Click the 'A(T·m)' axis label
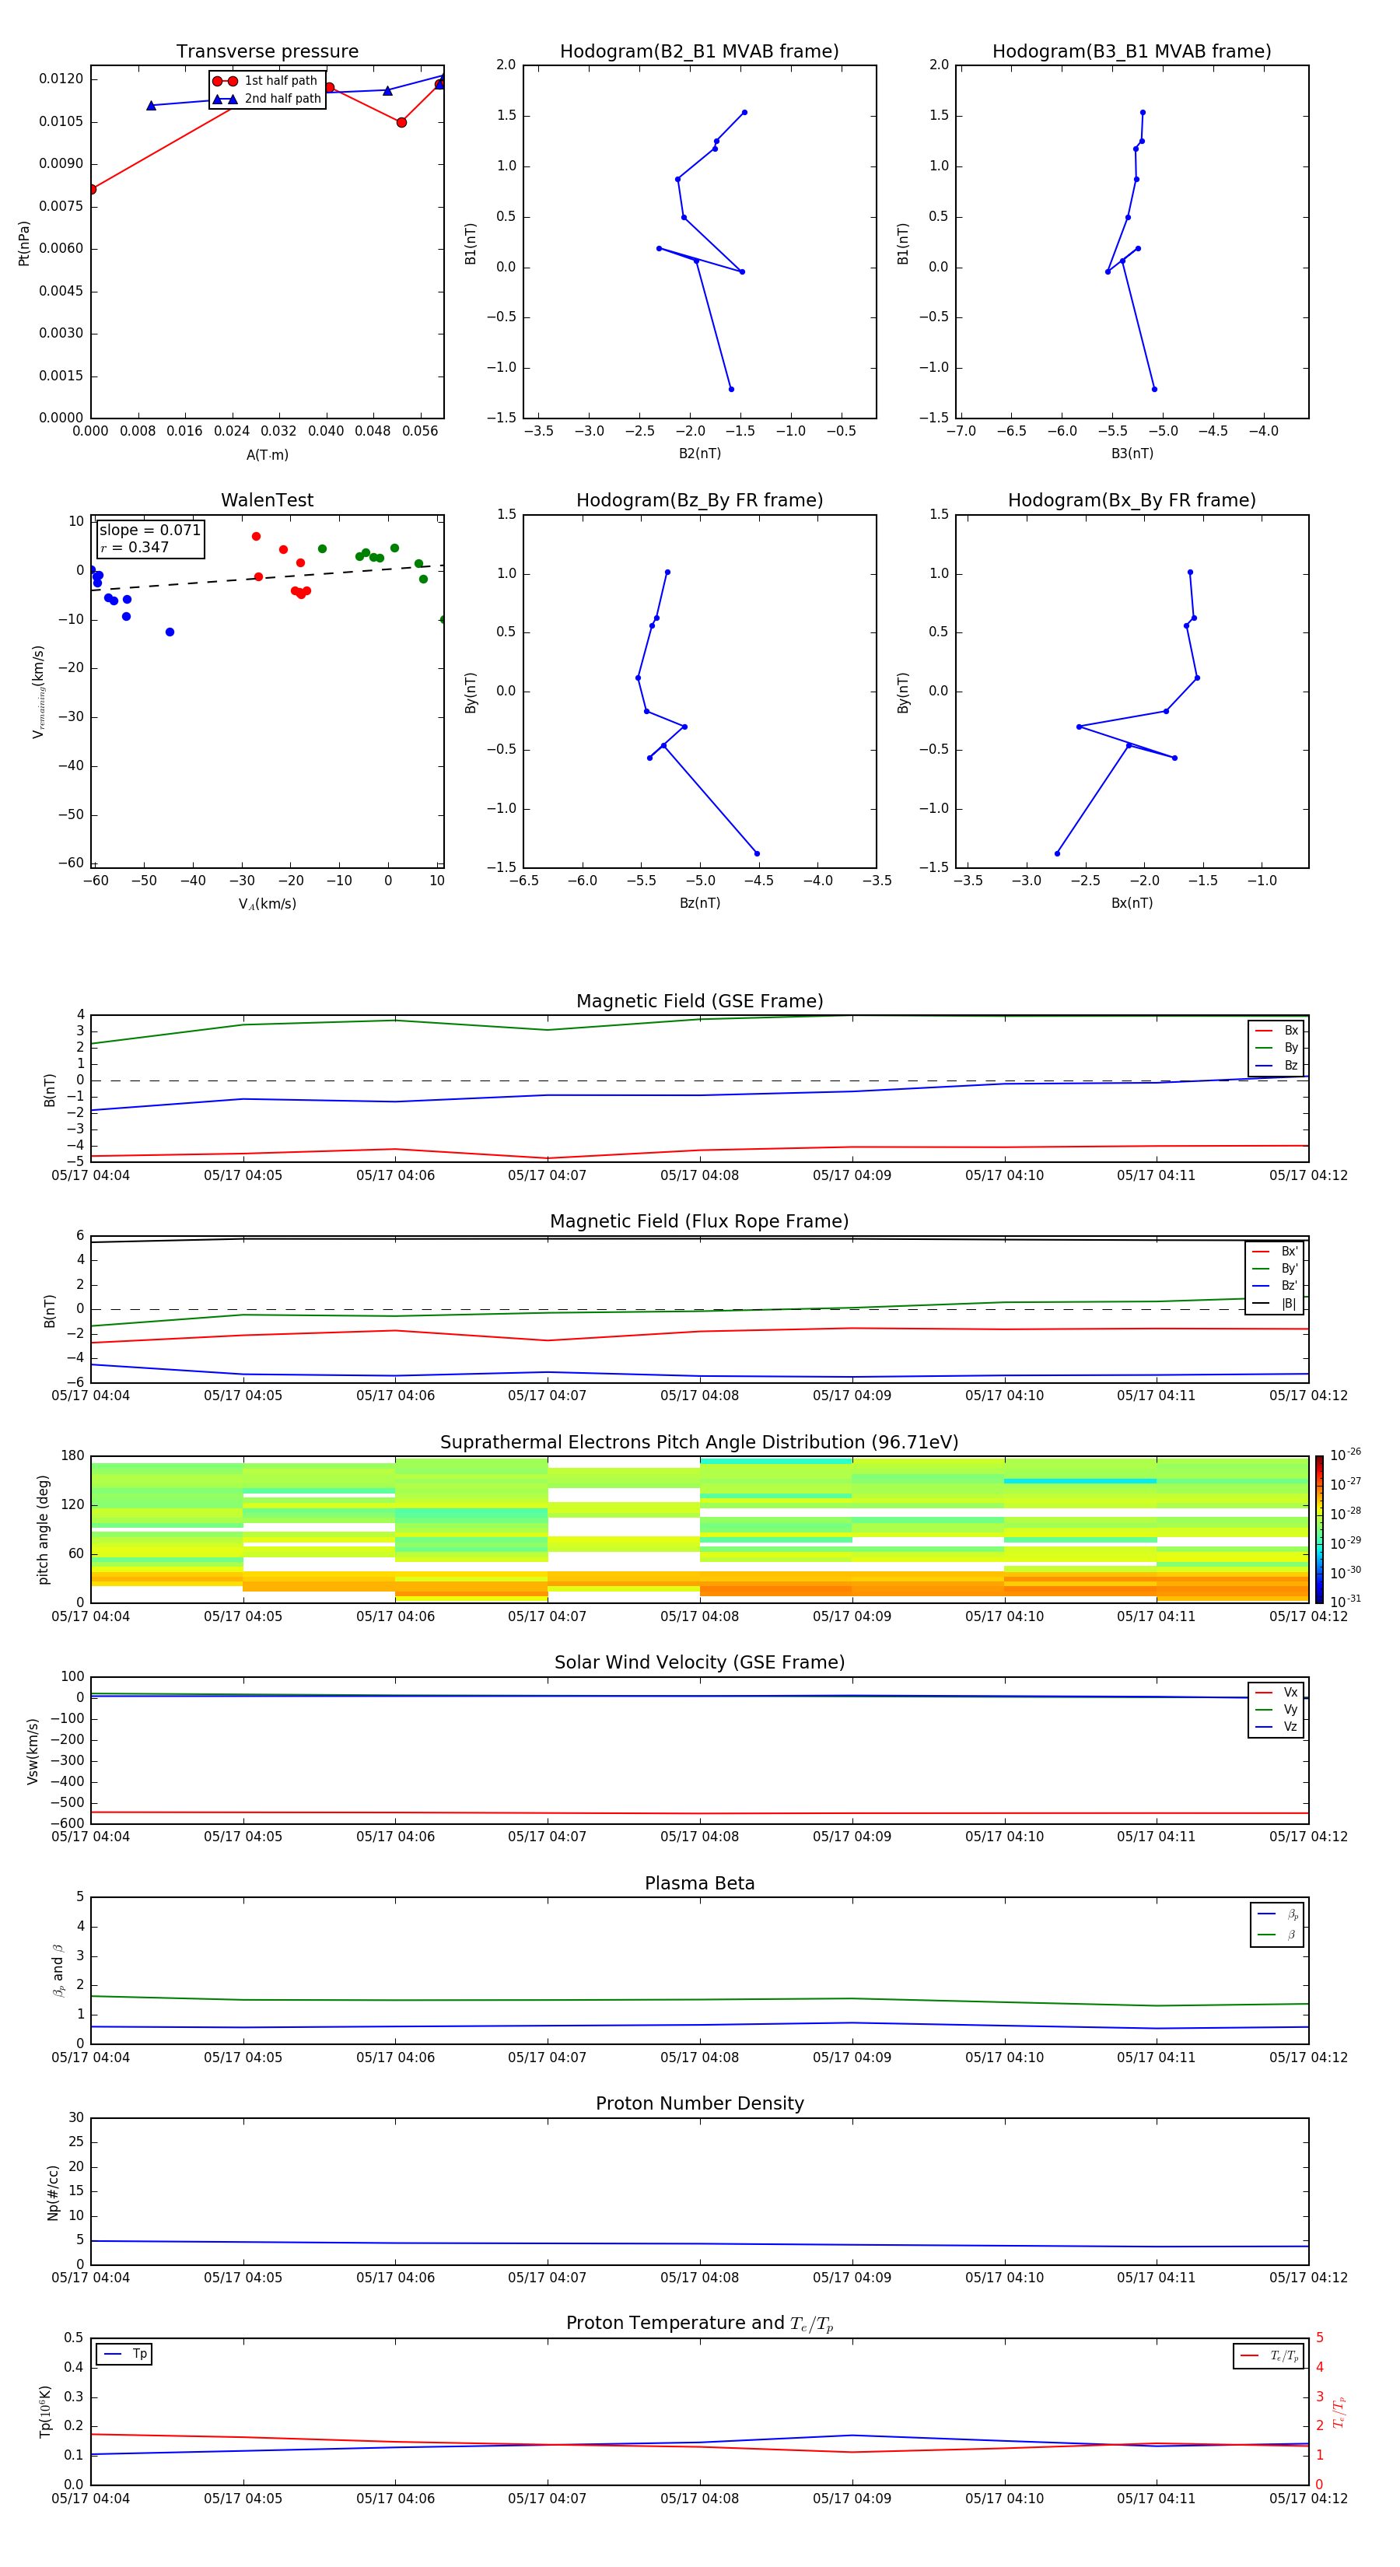The width and height of the screenshot is (1400, 2567). [267, 455]
